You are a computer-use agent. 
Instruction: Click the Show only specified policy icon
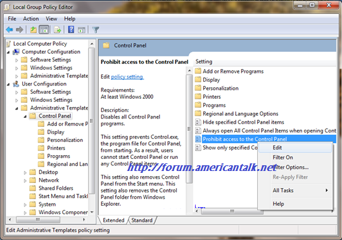pos(198,148)
